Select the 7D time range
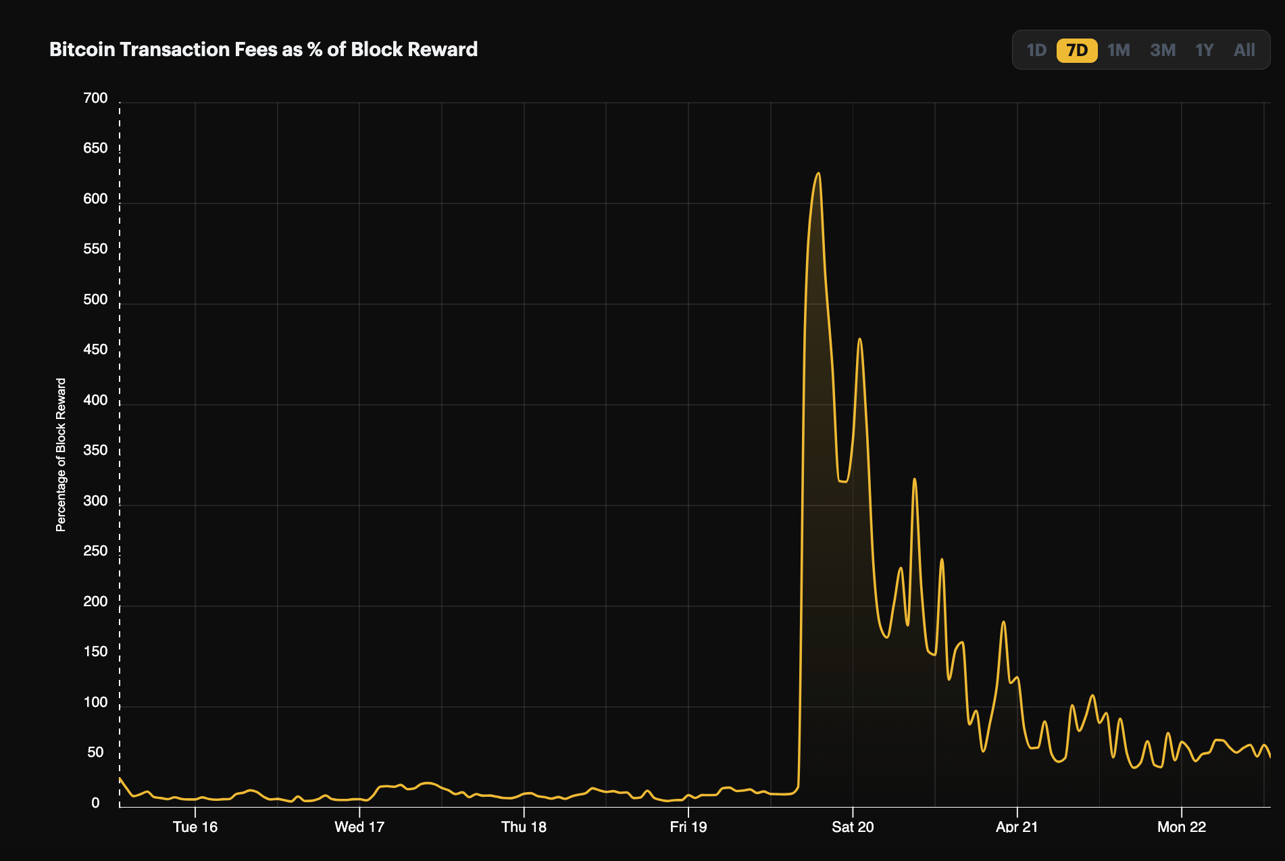 click(x=1077, y=50)
